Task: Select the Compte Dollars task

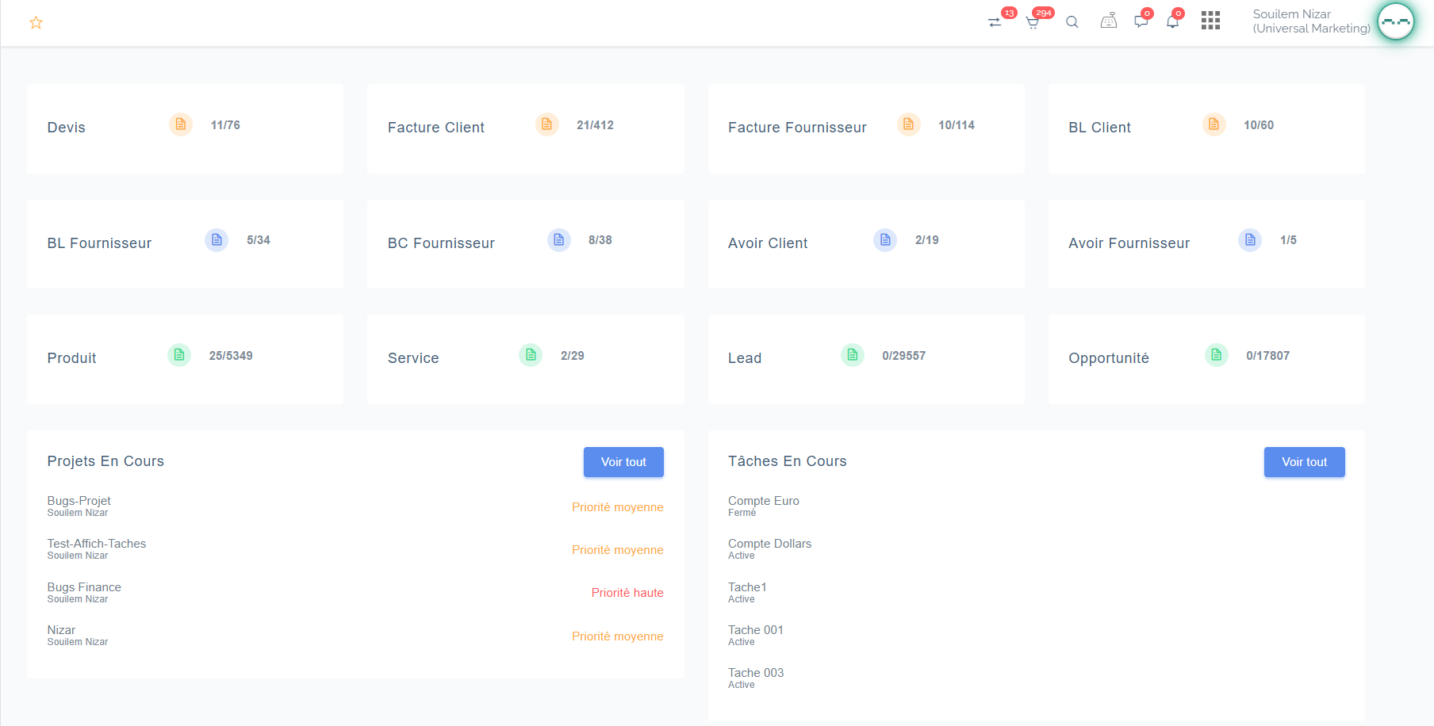Action: click(769, 544)
